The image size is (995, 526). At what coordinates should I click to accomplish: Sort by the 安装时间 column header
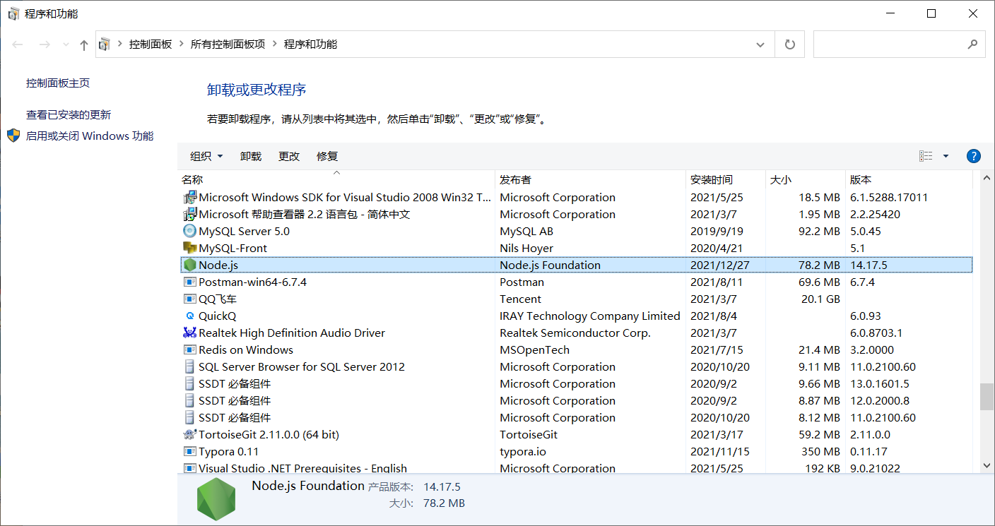pyautogui.click(x=726, y=179)
